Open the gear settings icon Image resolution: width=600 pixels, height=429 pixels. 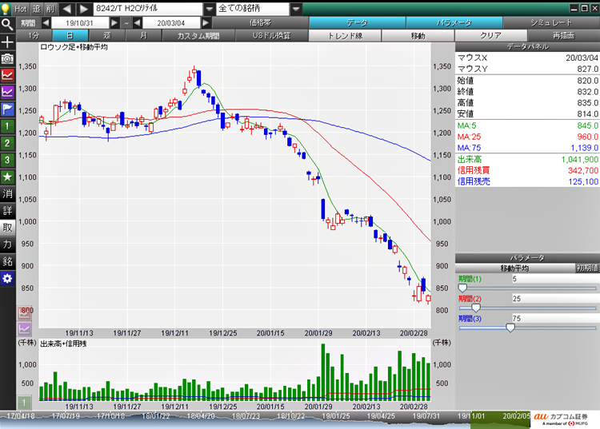click(x=7, y=278)
